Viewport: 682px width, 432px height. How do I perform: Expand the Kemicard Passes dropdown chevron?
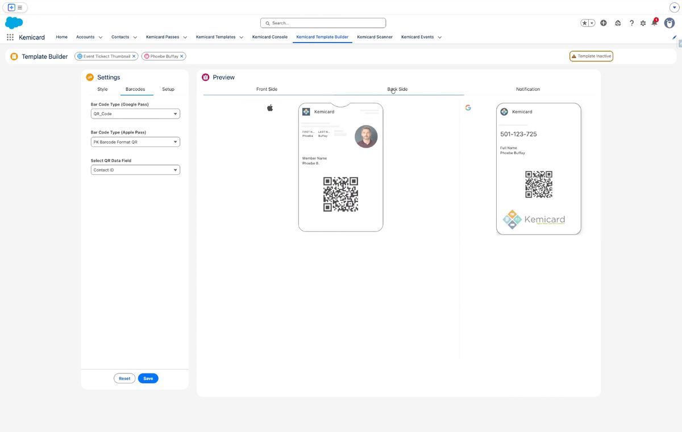[x=185, y=37]
